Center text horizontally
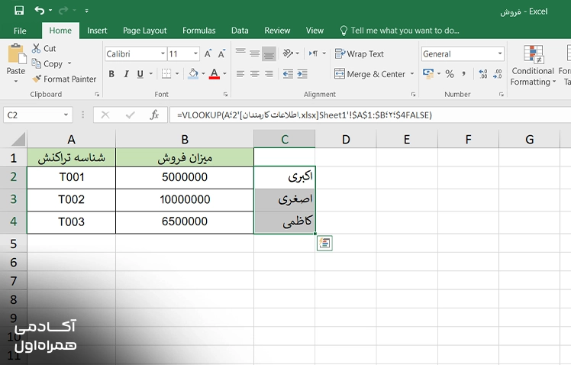This screenshot has height=365, width=571. 254,74
